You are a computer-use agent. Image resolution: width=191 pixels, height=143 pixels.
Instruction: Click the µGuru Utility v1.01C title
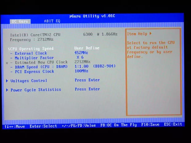(92, 16)
